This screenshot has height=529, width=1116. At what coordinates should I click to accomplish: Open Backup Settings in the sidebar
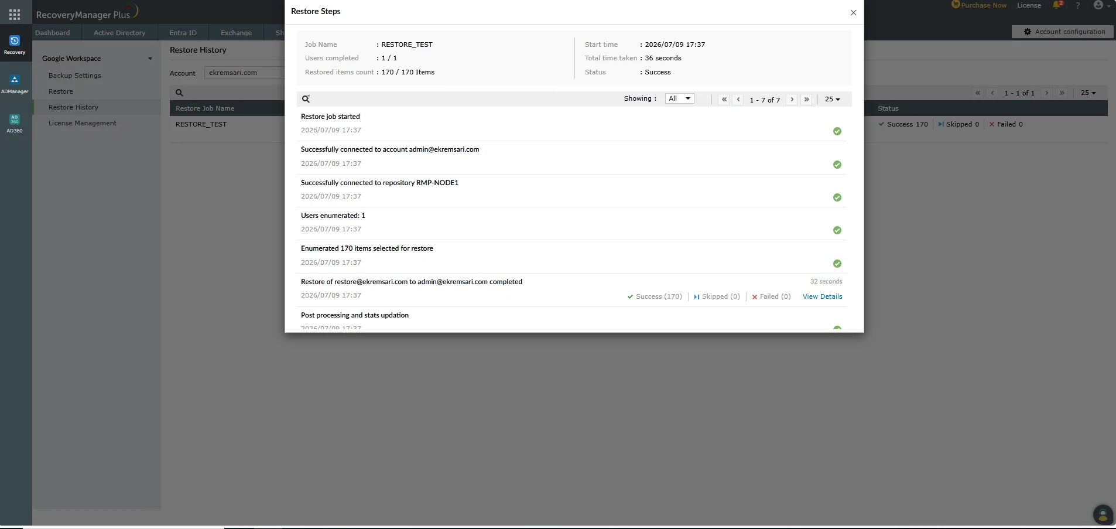coord(75,76)
